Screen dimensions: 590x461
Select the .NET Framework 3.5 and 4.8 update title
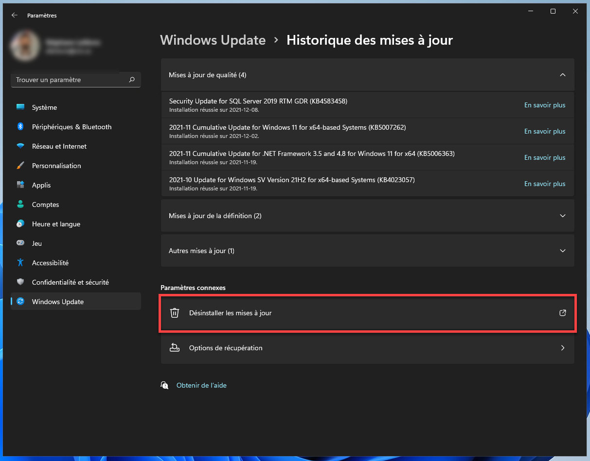pos(312,154)
